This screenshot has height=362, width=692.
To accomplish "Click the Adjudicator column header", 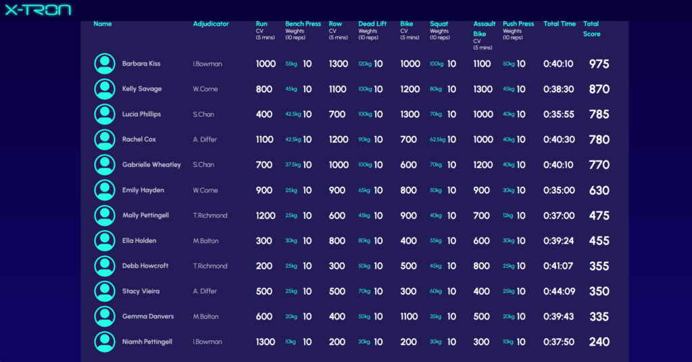I will pos(211,24).
